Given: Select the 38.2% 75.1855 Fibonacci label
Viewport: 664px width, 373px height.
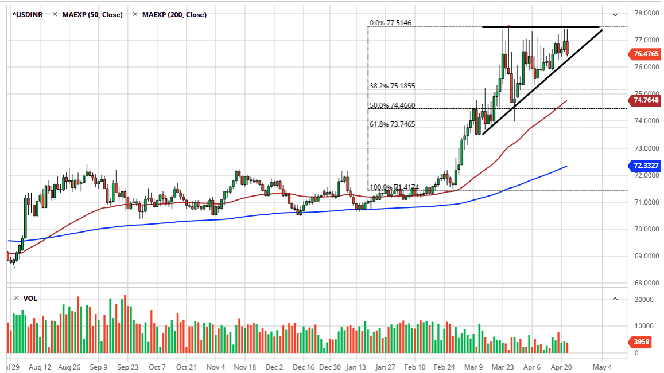Looking at the screenshot, I should point(392,86).
